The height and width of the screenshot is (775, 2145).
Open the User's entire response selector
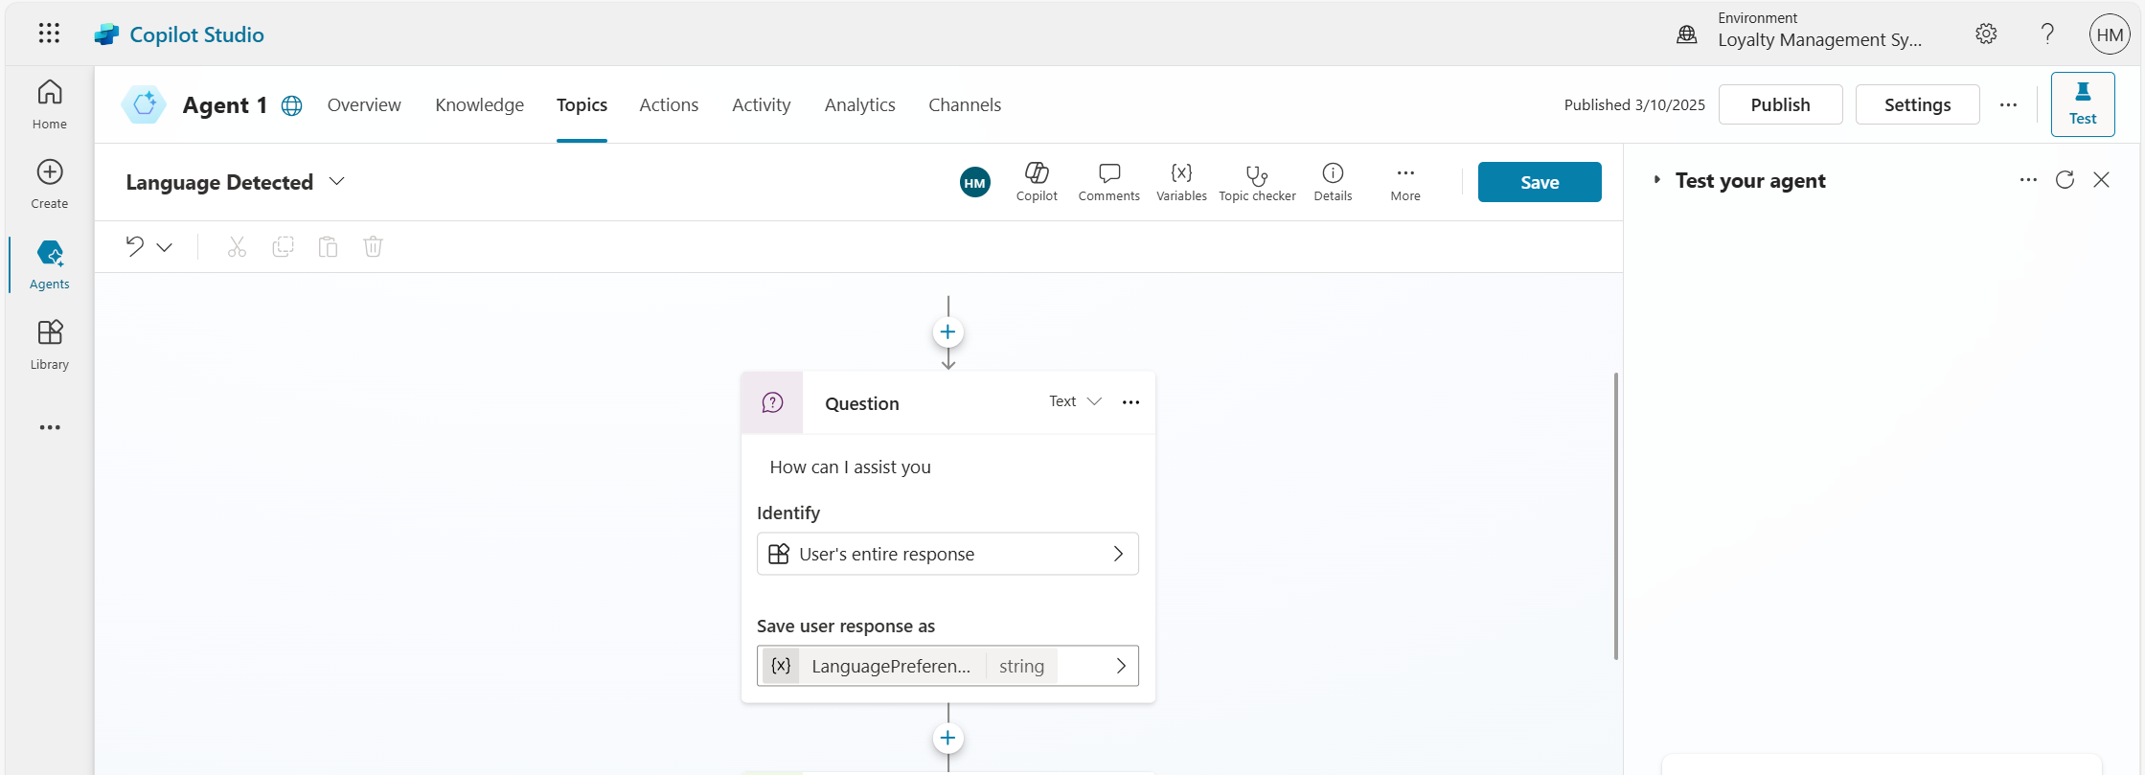pos(947,554)
